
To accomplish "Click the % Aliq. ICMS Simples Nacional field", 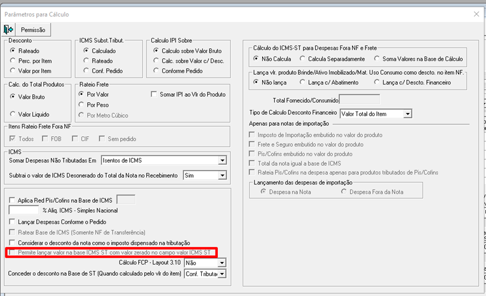I will (x=24, y=210).
